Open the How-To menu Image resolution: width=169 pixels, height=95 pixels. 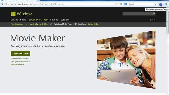(x=54, y=20)
